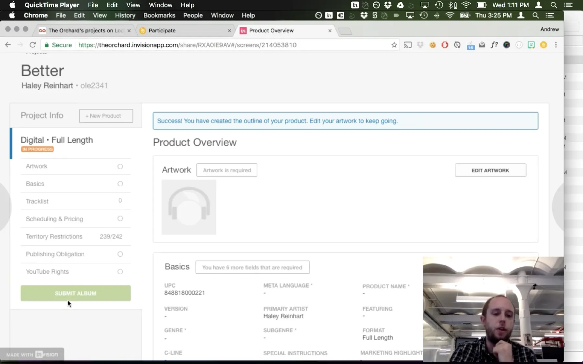Screen dimensions: 583x364
Task: Open Territory Restrictions in the sidebar
Action: click(x=75, y=237)
